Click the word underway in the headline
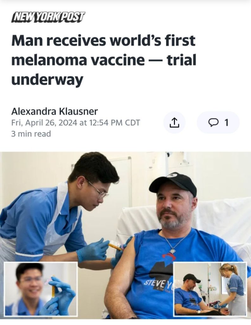The width and height of the screenshot is (251, 325). click(x=47, y=79)
